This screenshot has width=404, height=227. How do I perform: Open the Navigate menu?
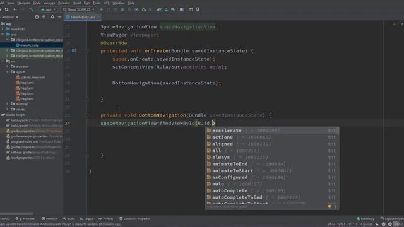click(23, 3)
